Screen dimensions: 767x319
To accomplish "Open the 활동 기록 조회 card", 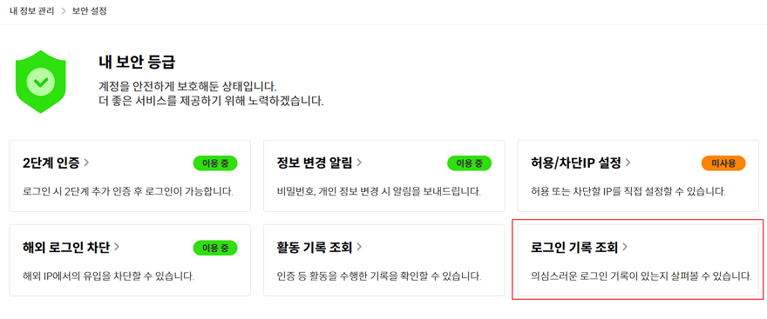I will pos(384,260).
